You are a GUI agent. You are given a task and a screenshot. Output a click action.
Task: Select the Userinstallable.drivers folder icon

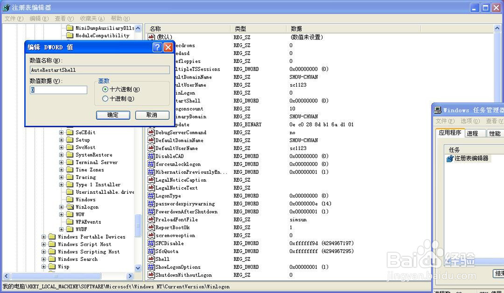click(70, 192)
